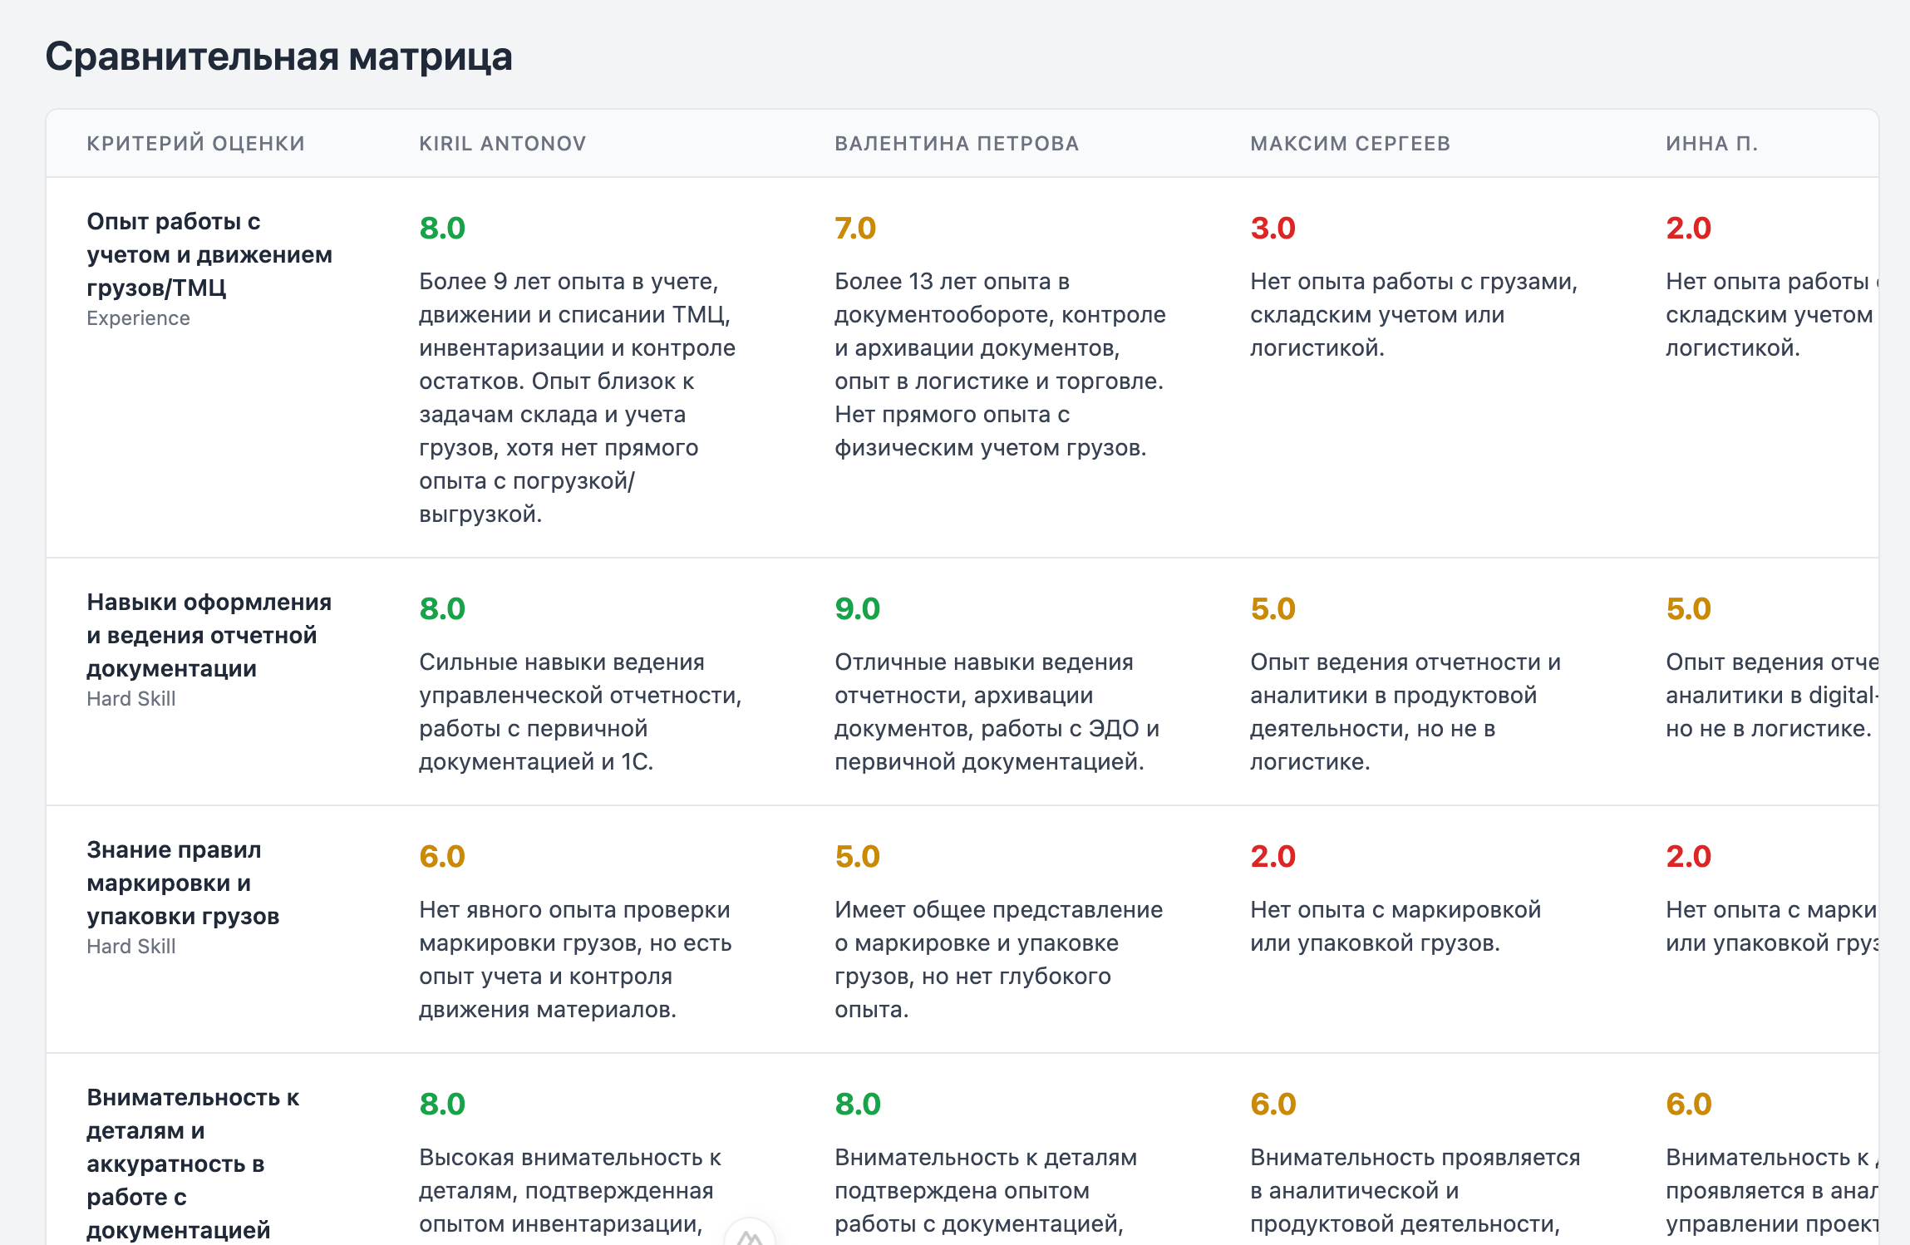The height and width of the screenshot is (1245, 1910).
Task: Click the Критерий оценки column header
Action: pyautogui.click(x=195, y=144)
